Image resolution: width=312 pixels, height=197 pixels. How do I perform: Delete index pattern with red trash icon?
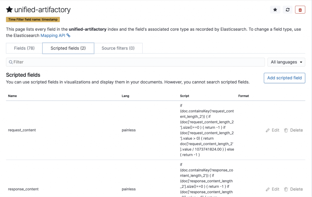[x=300, y=10]
